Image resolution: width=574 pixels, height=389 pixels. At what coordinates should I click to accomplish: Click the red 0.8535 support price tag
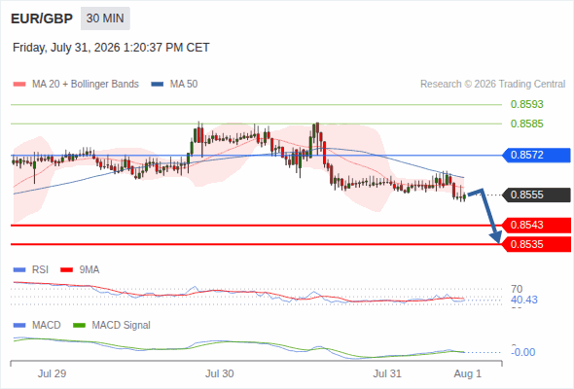536,244
